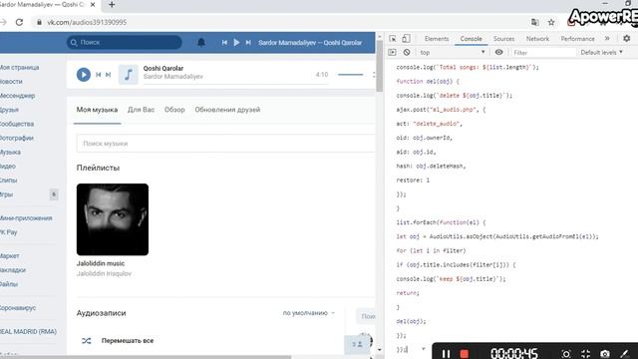This screenshot has height=359, width=638.
Task: Create live expression eye icon
Action: coord(498,52)
